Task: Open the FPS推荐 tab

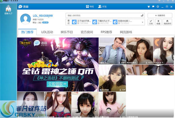Action: [x=106, y=32]
